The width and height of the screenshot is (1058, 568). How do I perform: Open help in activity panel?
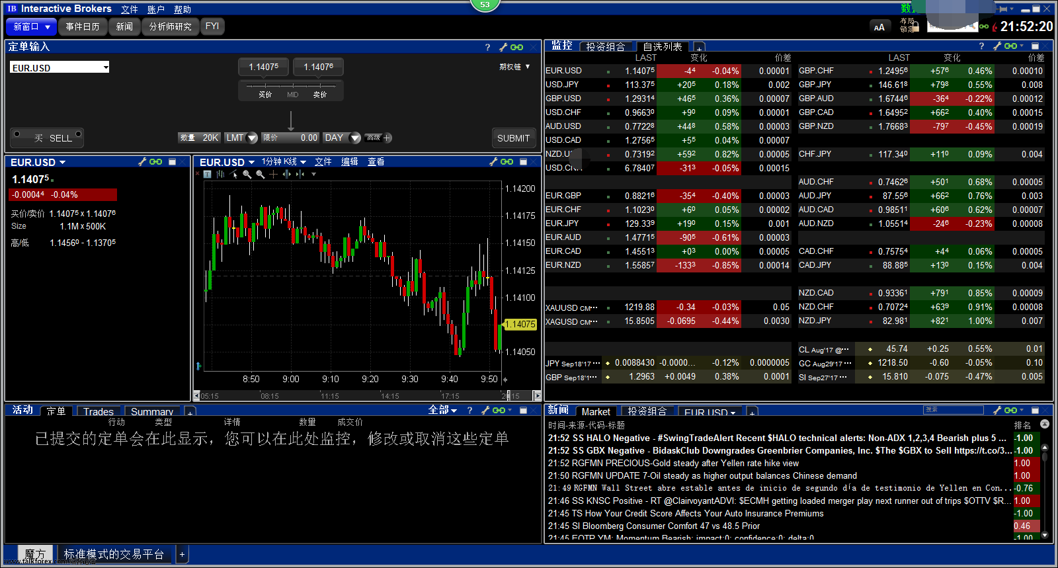[x=469, y=410]
